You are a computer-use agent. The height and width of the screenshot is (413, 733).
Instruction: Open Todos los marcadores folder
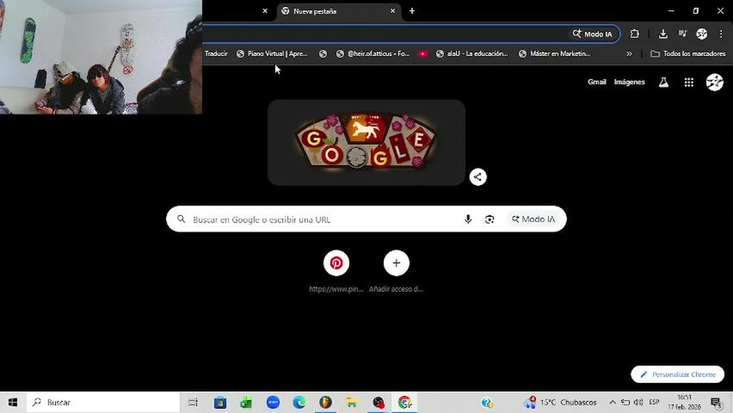688,53
